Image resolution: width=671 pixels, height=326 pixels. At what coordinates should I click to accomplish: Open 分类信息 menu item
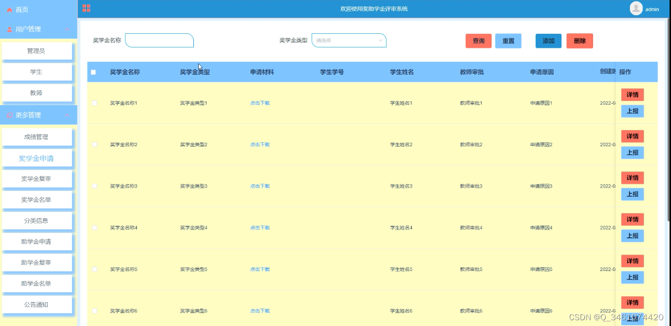[x=36, y=221]
